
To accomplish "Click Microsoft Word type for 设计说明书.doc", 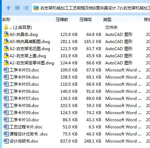I will [x=123, y=141].
